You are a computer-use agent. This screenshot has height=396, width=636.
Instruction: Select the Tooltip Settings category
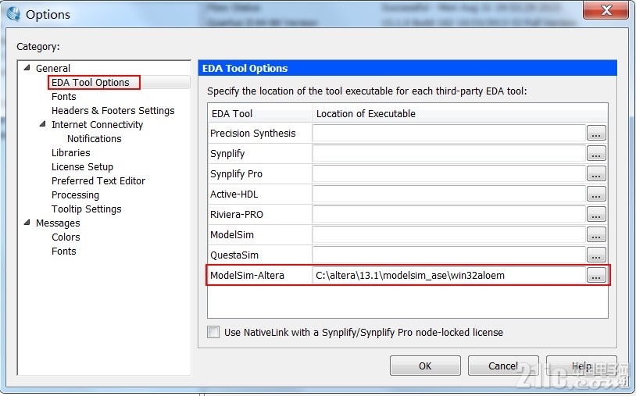87,209
